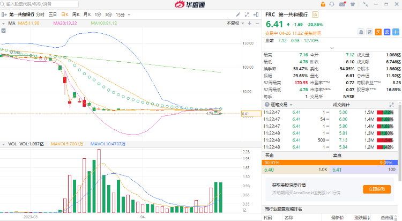The width and height of the screenshot is (402, 221).
Task: Sort by 涨跌幅 column header
Action: click(362, 218)
